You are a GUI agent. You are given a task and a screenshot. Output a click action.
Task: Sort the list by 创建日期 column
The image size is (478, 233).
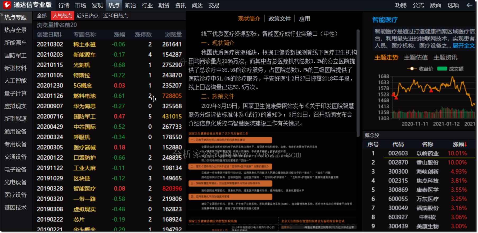click(49, 34)
